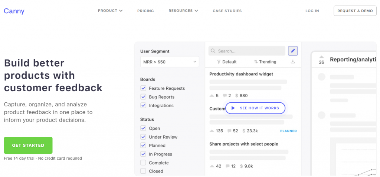Toggle the Bug Reports checkbox
The height and width of the screenshot is (177, 380).
click(143, 97)
